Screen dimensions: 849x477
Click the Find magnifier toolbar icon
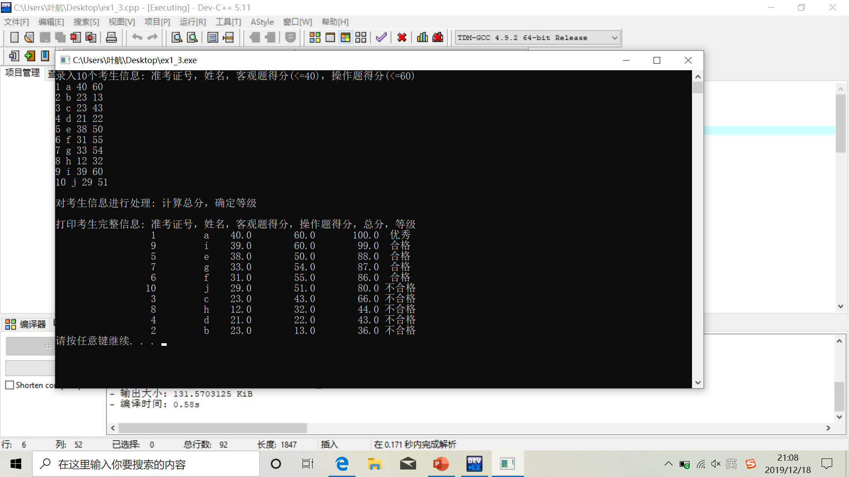pyautogui.click(x=177, y=38)
